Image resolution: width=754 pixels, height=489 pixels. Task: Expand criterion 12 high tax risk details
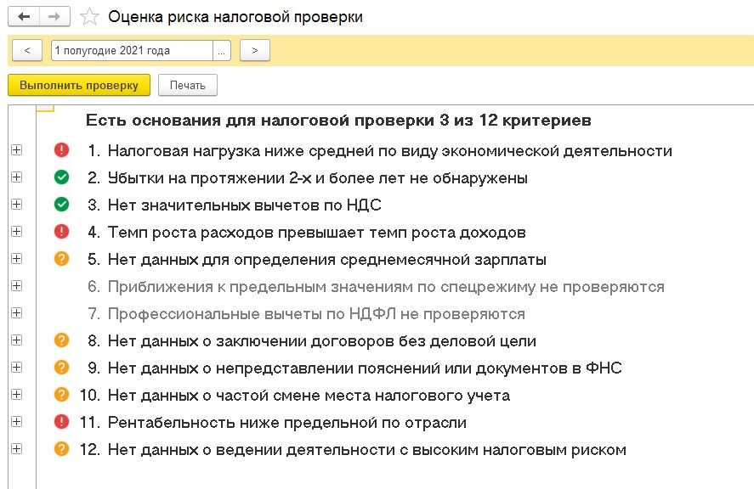tap(17, 448)
